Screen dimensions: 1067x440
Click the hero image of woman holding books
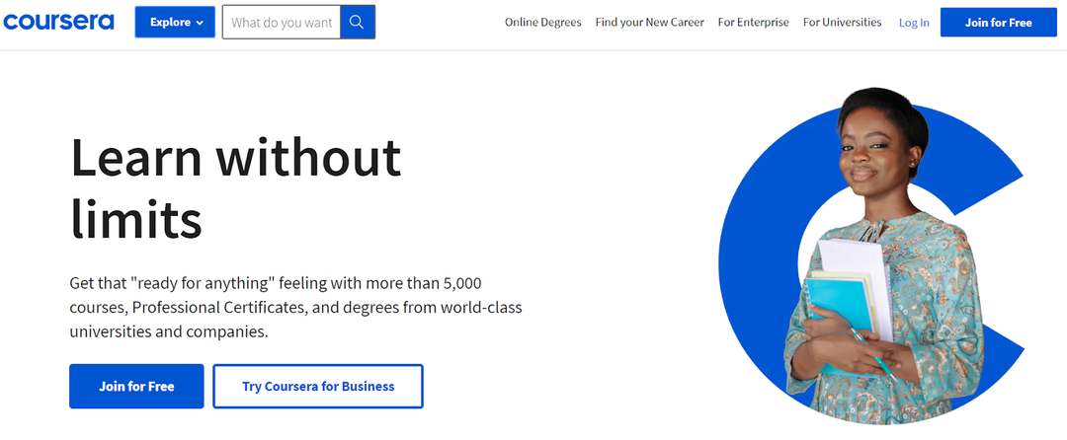tap(871, 256)
